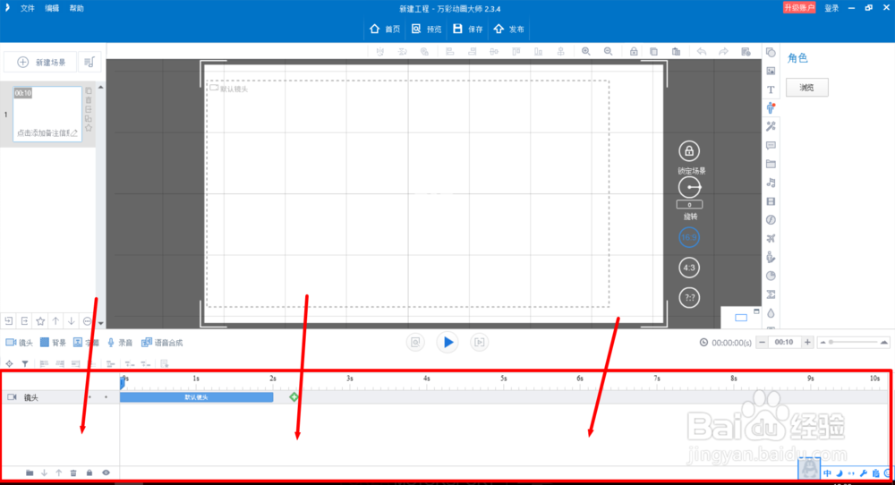Open the Flash SWF icon in sidebar
The width and height of the screenshot is (895, 485).
click(771, 219)
